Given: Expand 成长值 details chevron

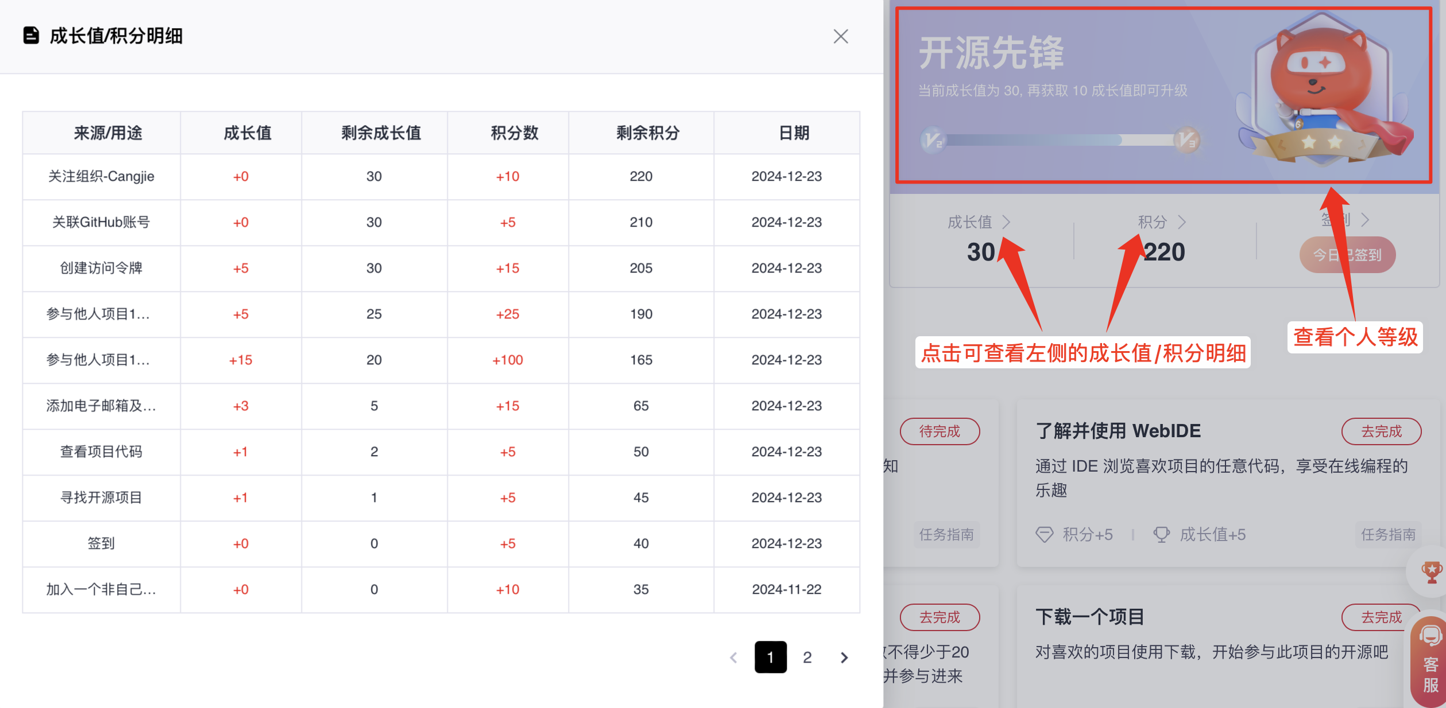Looking at the screenshot, I should (x=1006, y=222).
